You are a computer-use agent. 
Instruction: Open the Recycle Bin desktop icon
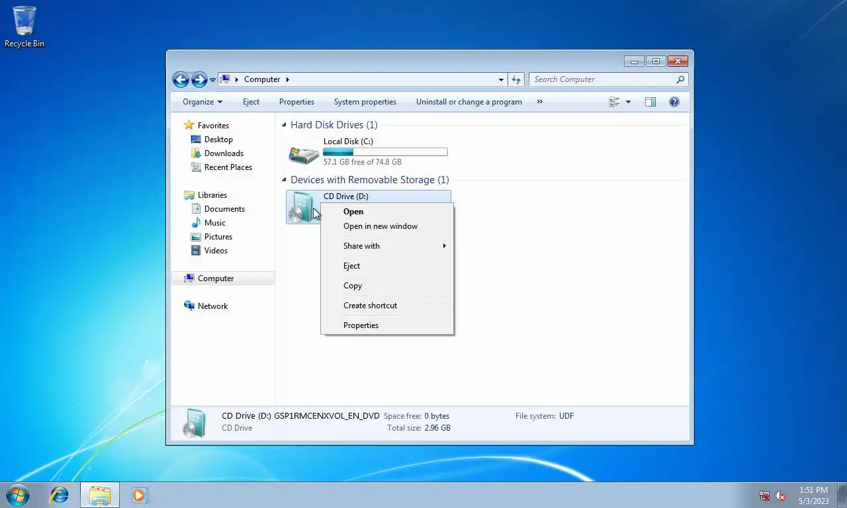[24, 26]
